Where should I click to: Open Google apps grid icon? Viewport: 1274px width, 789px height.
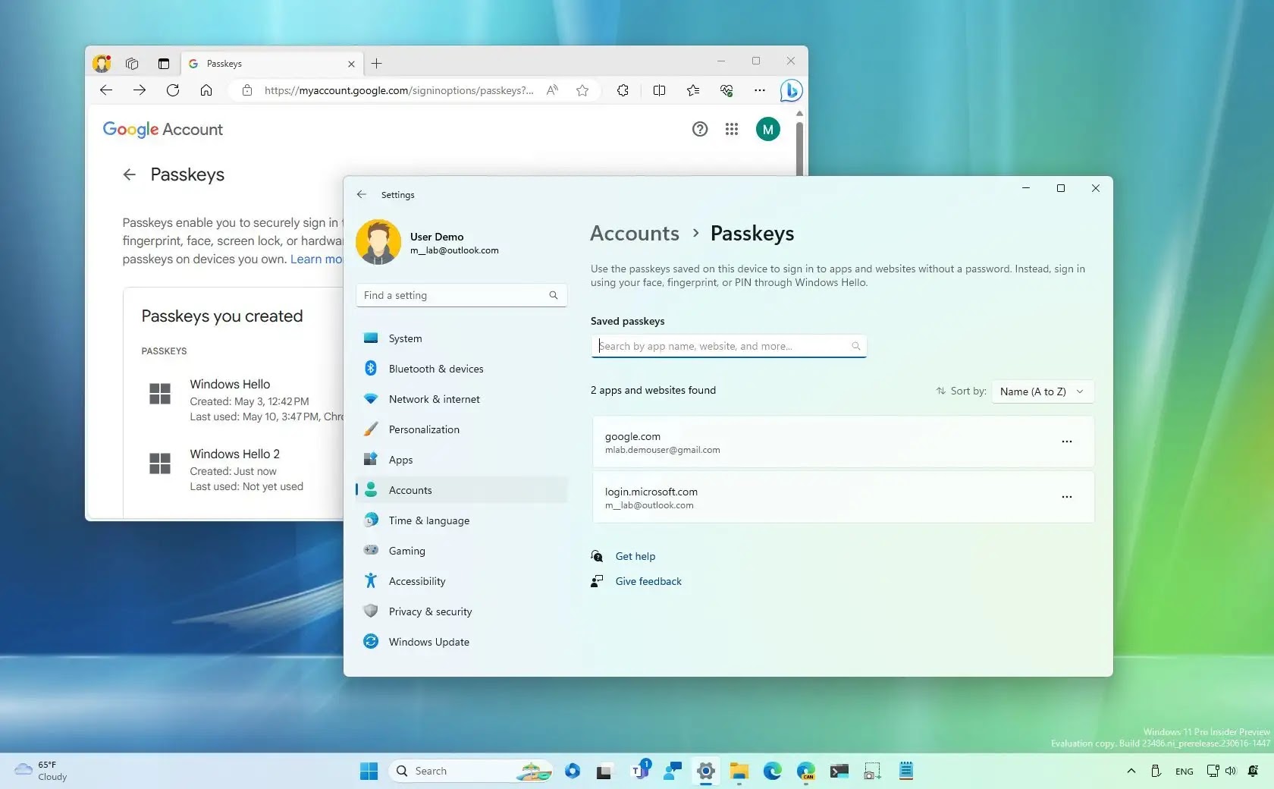(731, 129)
